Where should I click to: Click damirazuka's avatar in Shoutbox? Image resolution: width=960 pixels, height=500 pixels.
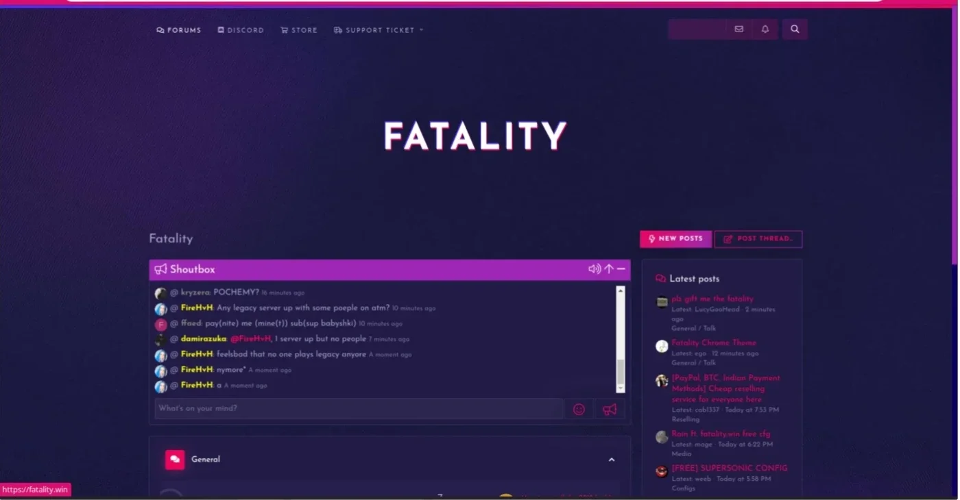pyautogui.click(x=161, y=340)
